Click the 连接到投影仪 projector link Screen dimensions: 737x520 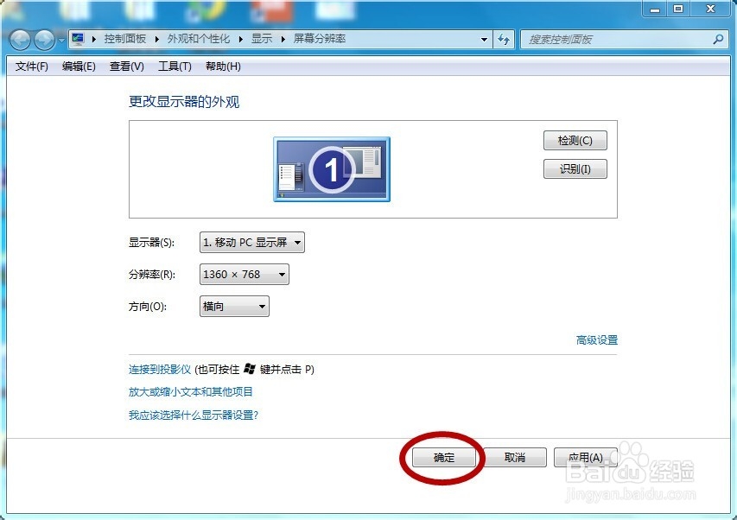pos(161,369)
